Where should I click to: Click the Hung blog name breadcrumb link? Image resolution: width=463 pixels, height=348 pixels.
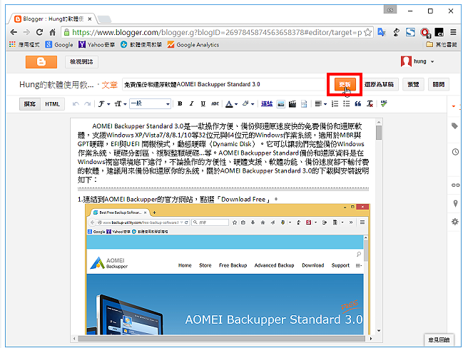coord(56,85)
